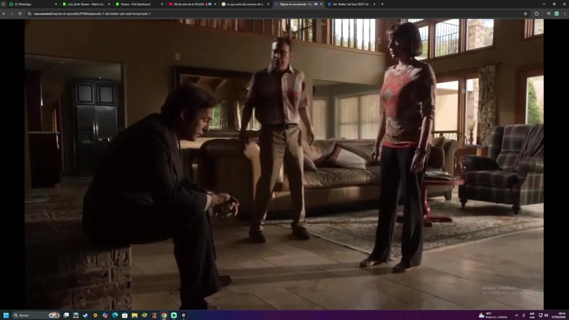
Task: Switch to the WhatsApp tab
Action: tap(33, 4)
